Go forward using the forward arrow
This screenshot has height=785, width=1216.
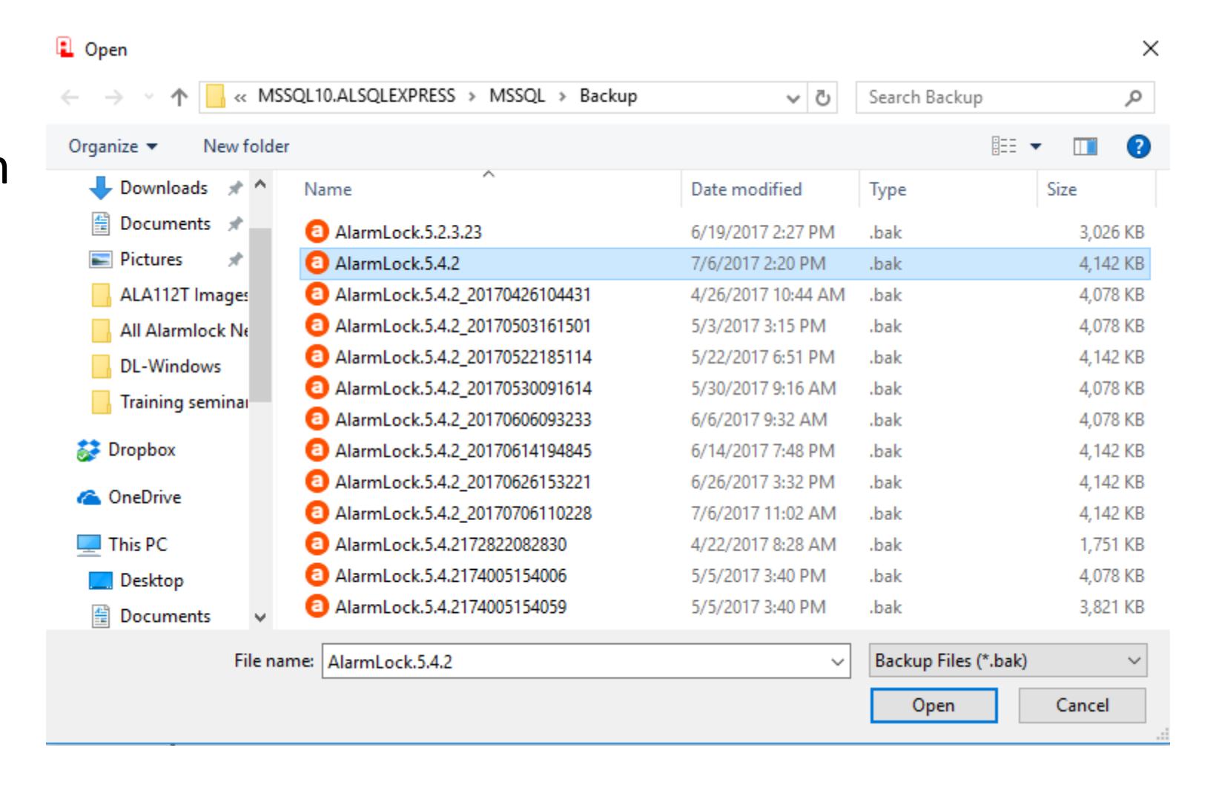(113, 97)
